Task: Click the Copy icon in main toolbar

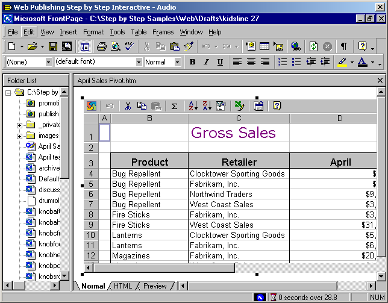Action: [161, 46]
